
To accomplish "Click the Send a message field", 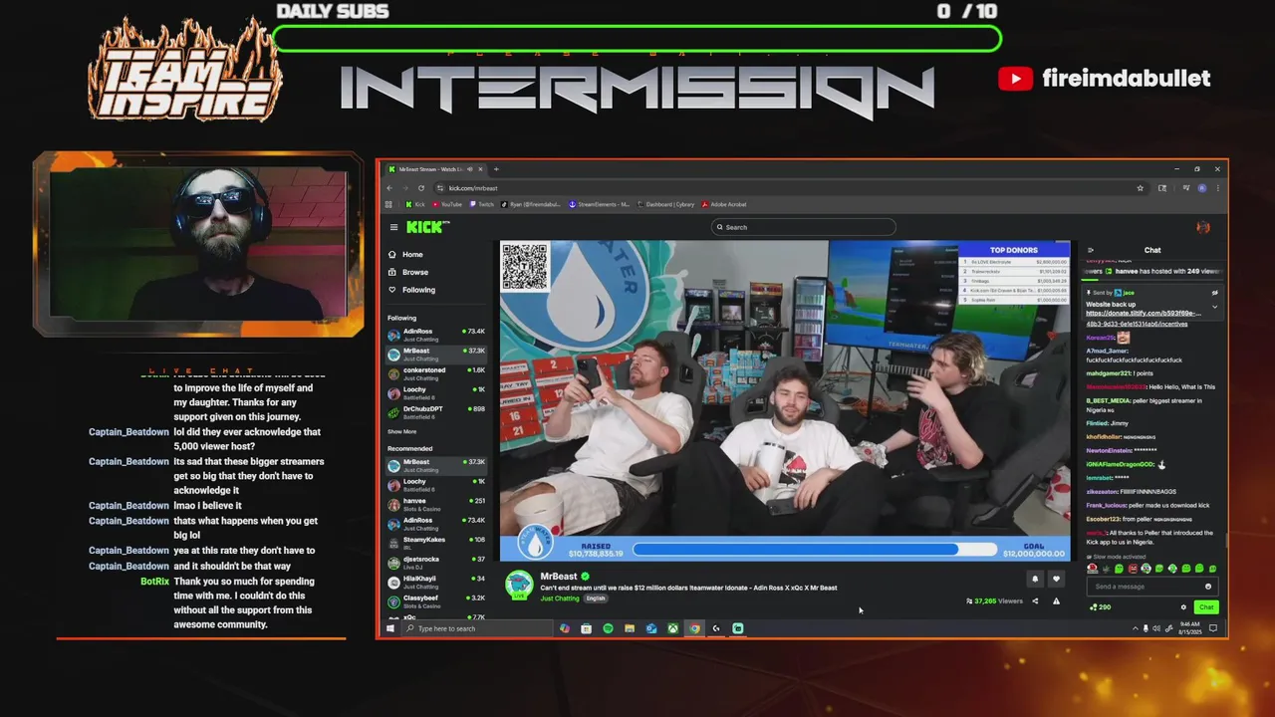I will pyautogui.click(x=1146, y=587).
